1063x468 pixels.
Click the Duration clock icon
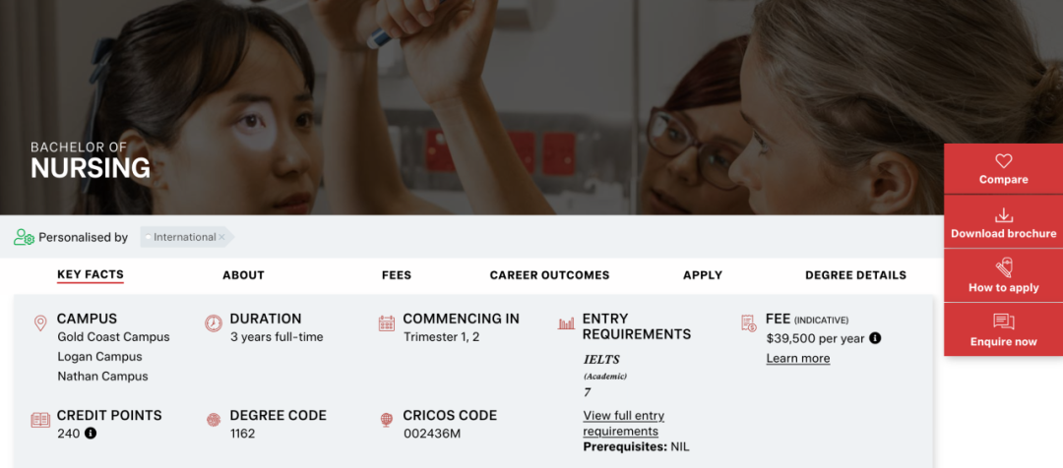pyautogui.click(x=214, y=322)
